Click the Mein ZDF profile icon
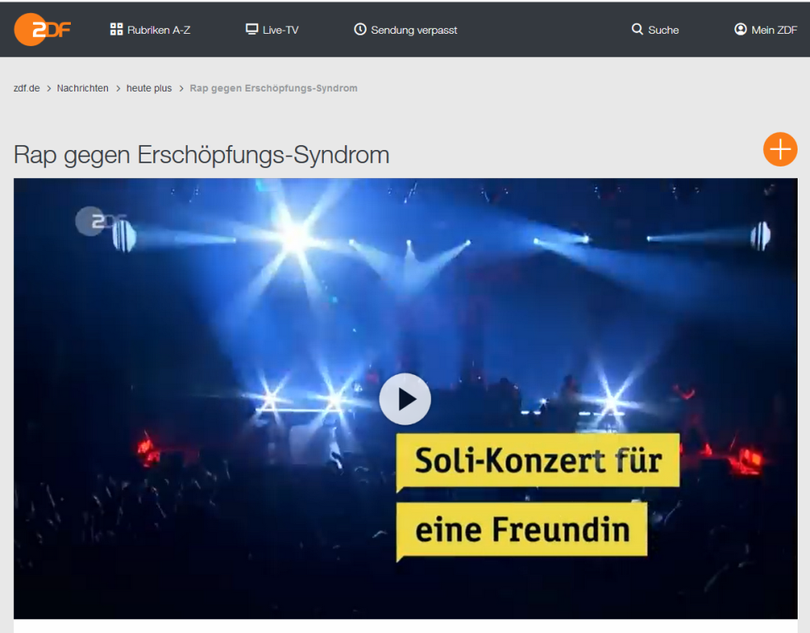 740,30
